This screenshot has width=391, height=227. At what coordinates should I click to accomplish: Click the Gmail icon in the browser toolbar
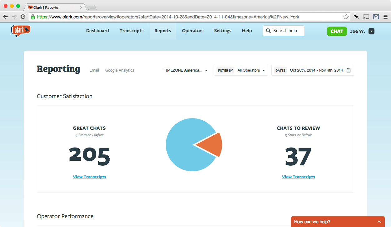pos(376,17)
